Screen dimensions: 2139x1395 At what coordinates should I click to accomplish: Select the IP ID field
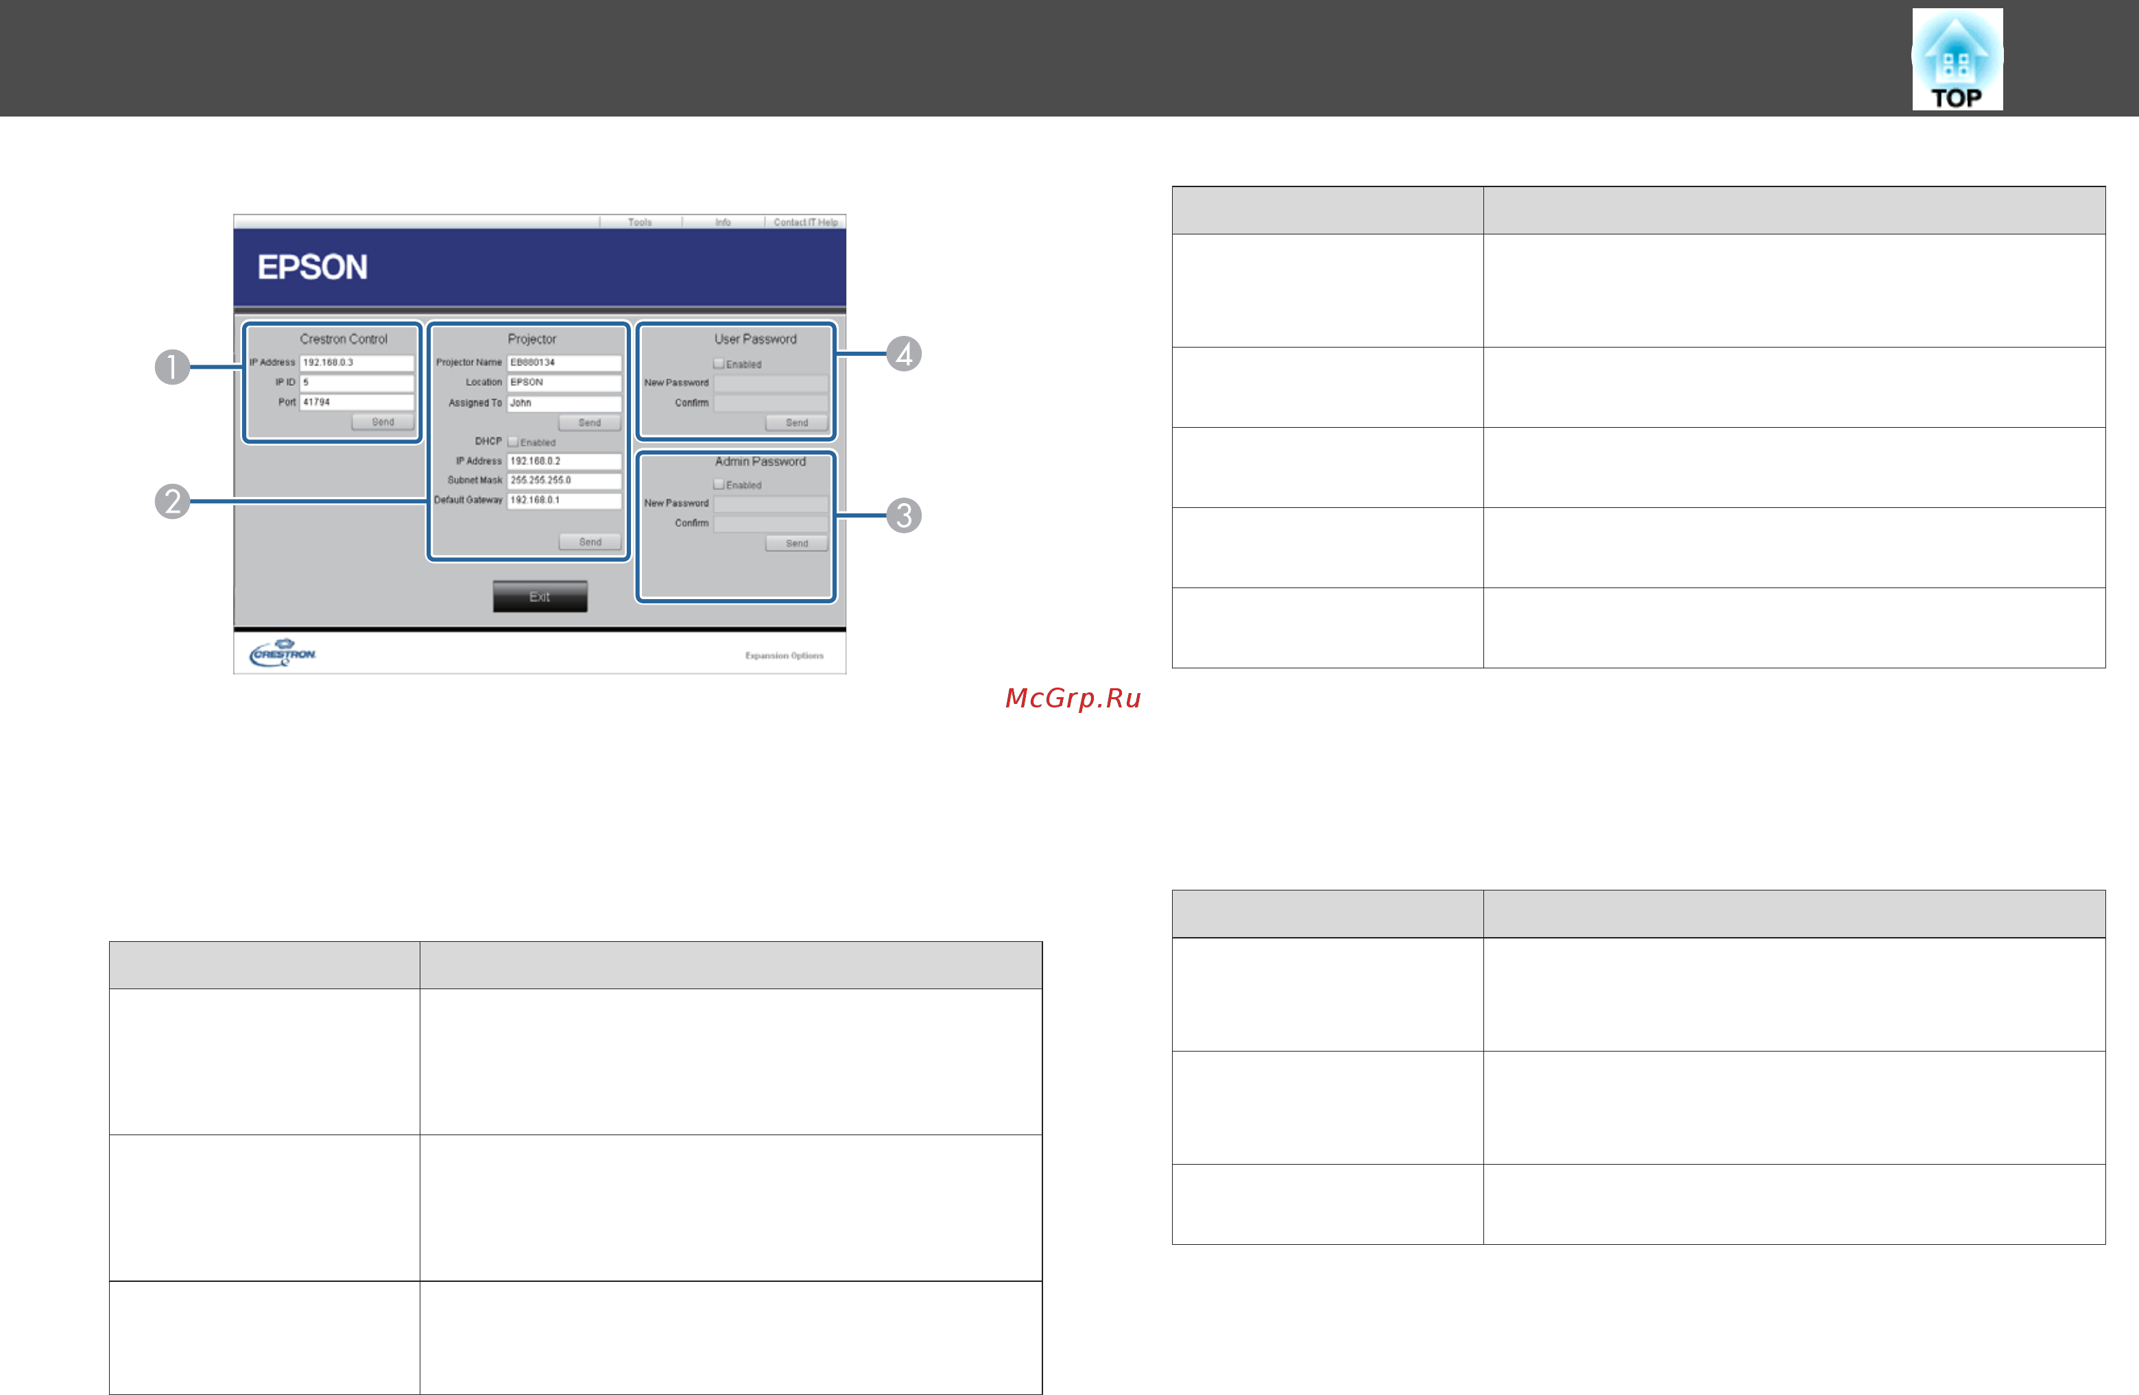357,383
